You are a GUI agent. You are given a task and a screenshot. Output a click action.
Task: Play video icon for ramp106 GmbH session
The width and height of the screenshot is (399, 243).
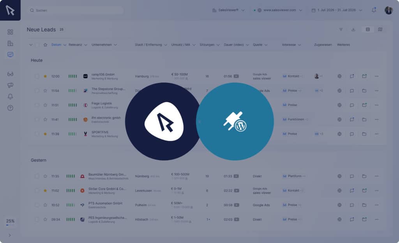[237, 76]
